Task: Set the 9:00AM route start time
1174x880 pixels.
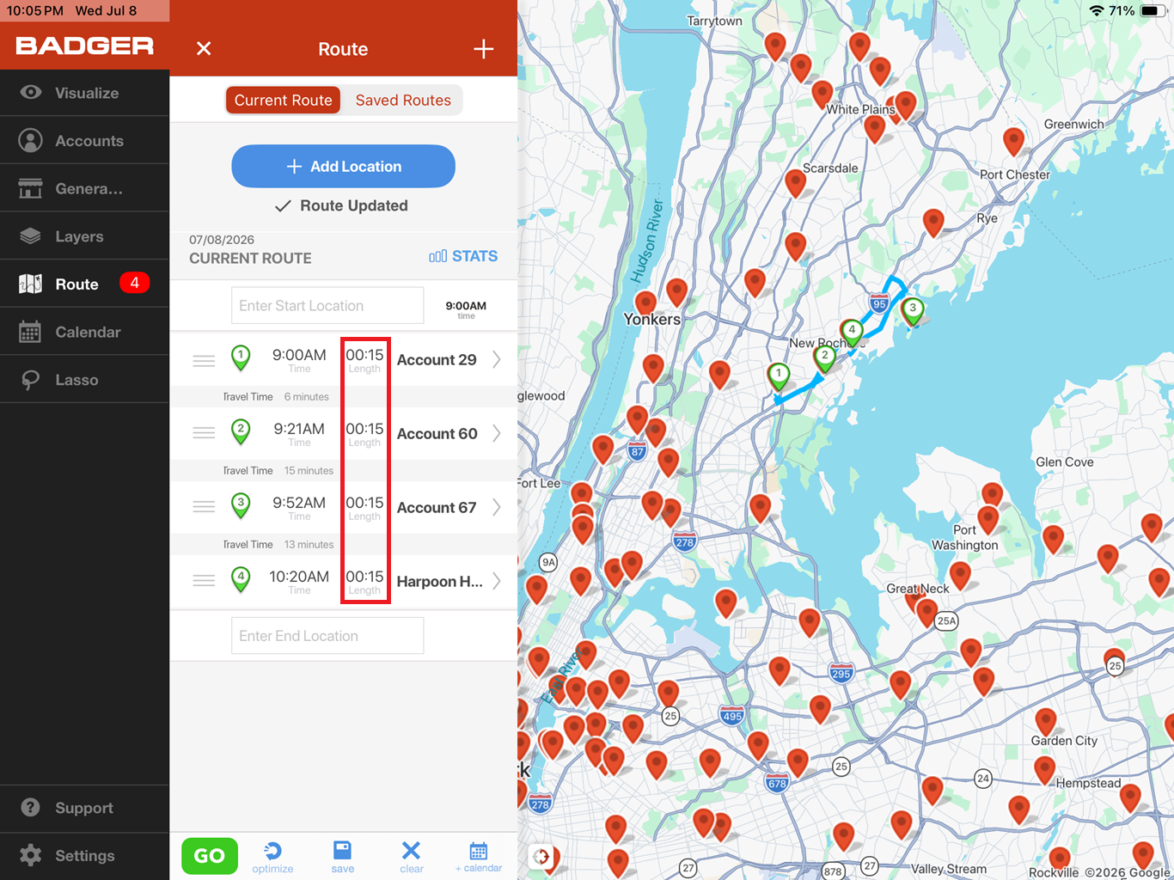Action: (x=466, y=309)
